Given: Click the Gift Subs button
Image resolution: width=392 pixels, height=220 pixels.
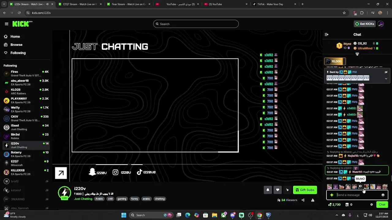Looking at the screenshot, I should 305,190.
